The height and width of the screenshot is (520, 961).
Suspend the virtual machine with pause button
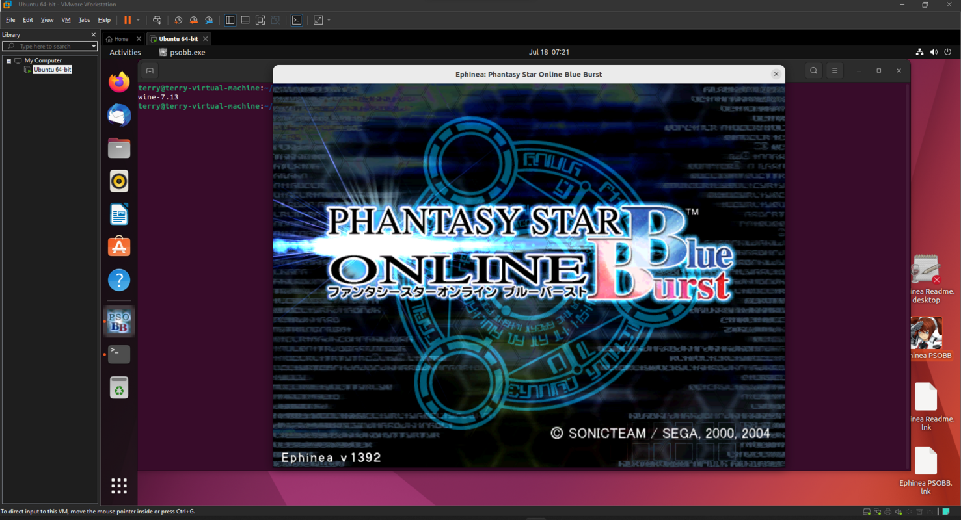pos(128,20)
